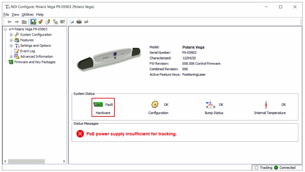Click the Forward arrow toolbar icon
Image resolution: width=305 pixels, height=172 pixels.
coord(17,22)
